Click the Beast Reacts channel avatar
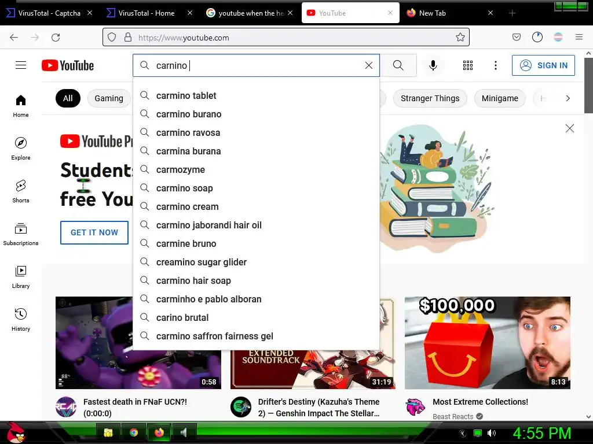Viewport: 593px width, 444px height. point(415,407)
